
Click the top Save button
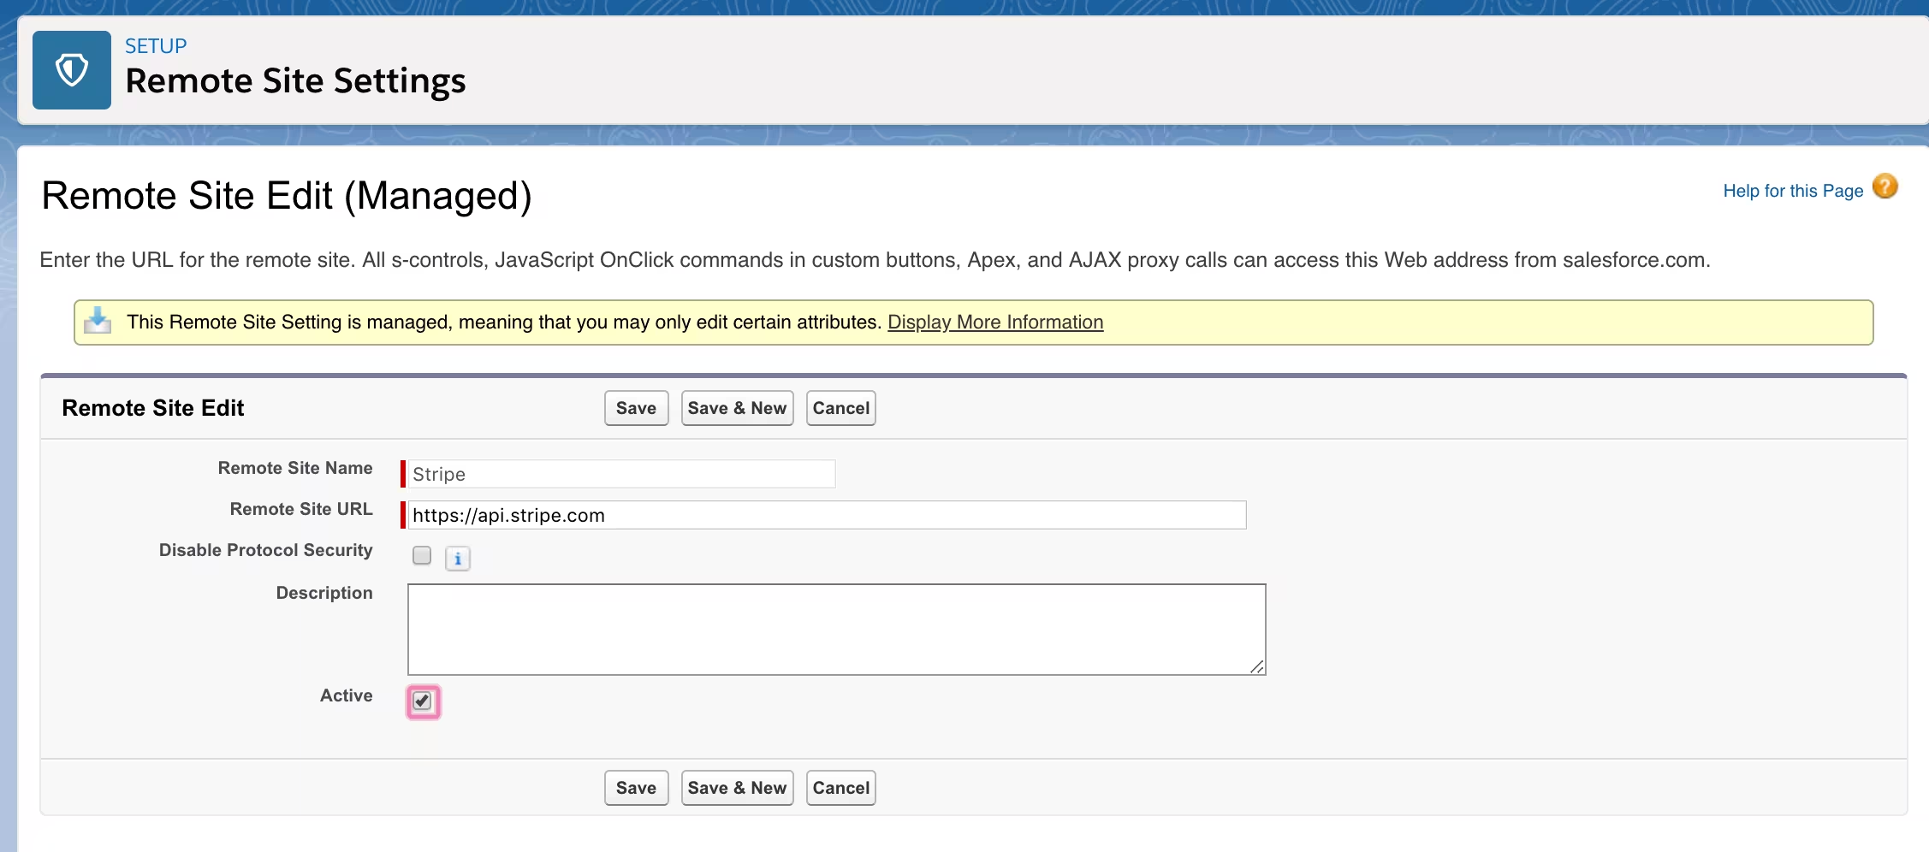[635, 408]
